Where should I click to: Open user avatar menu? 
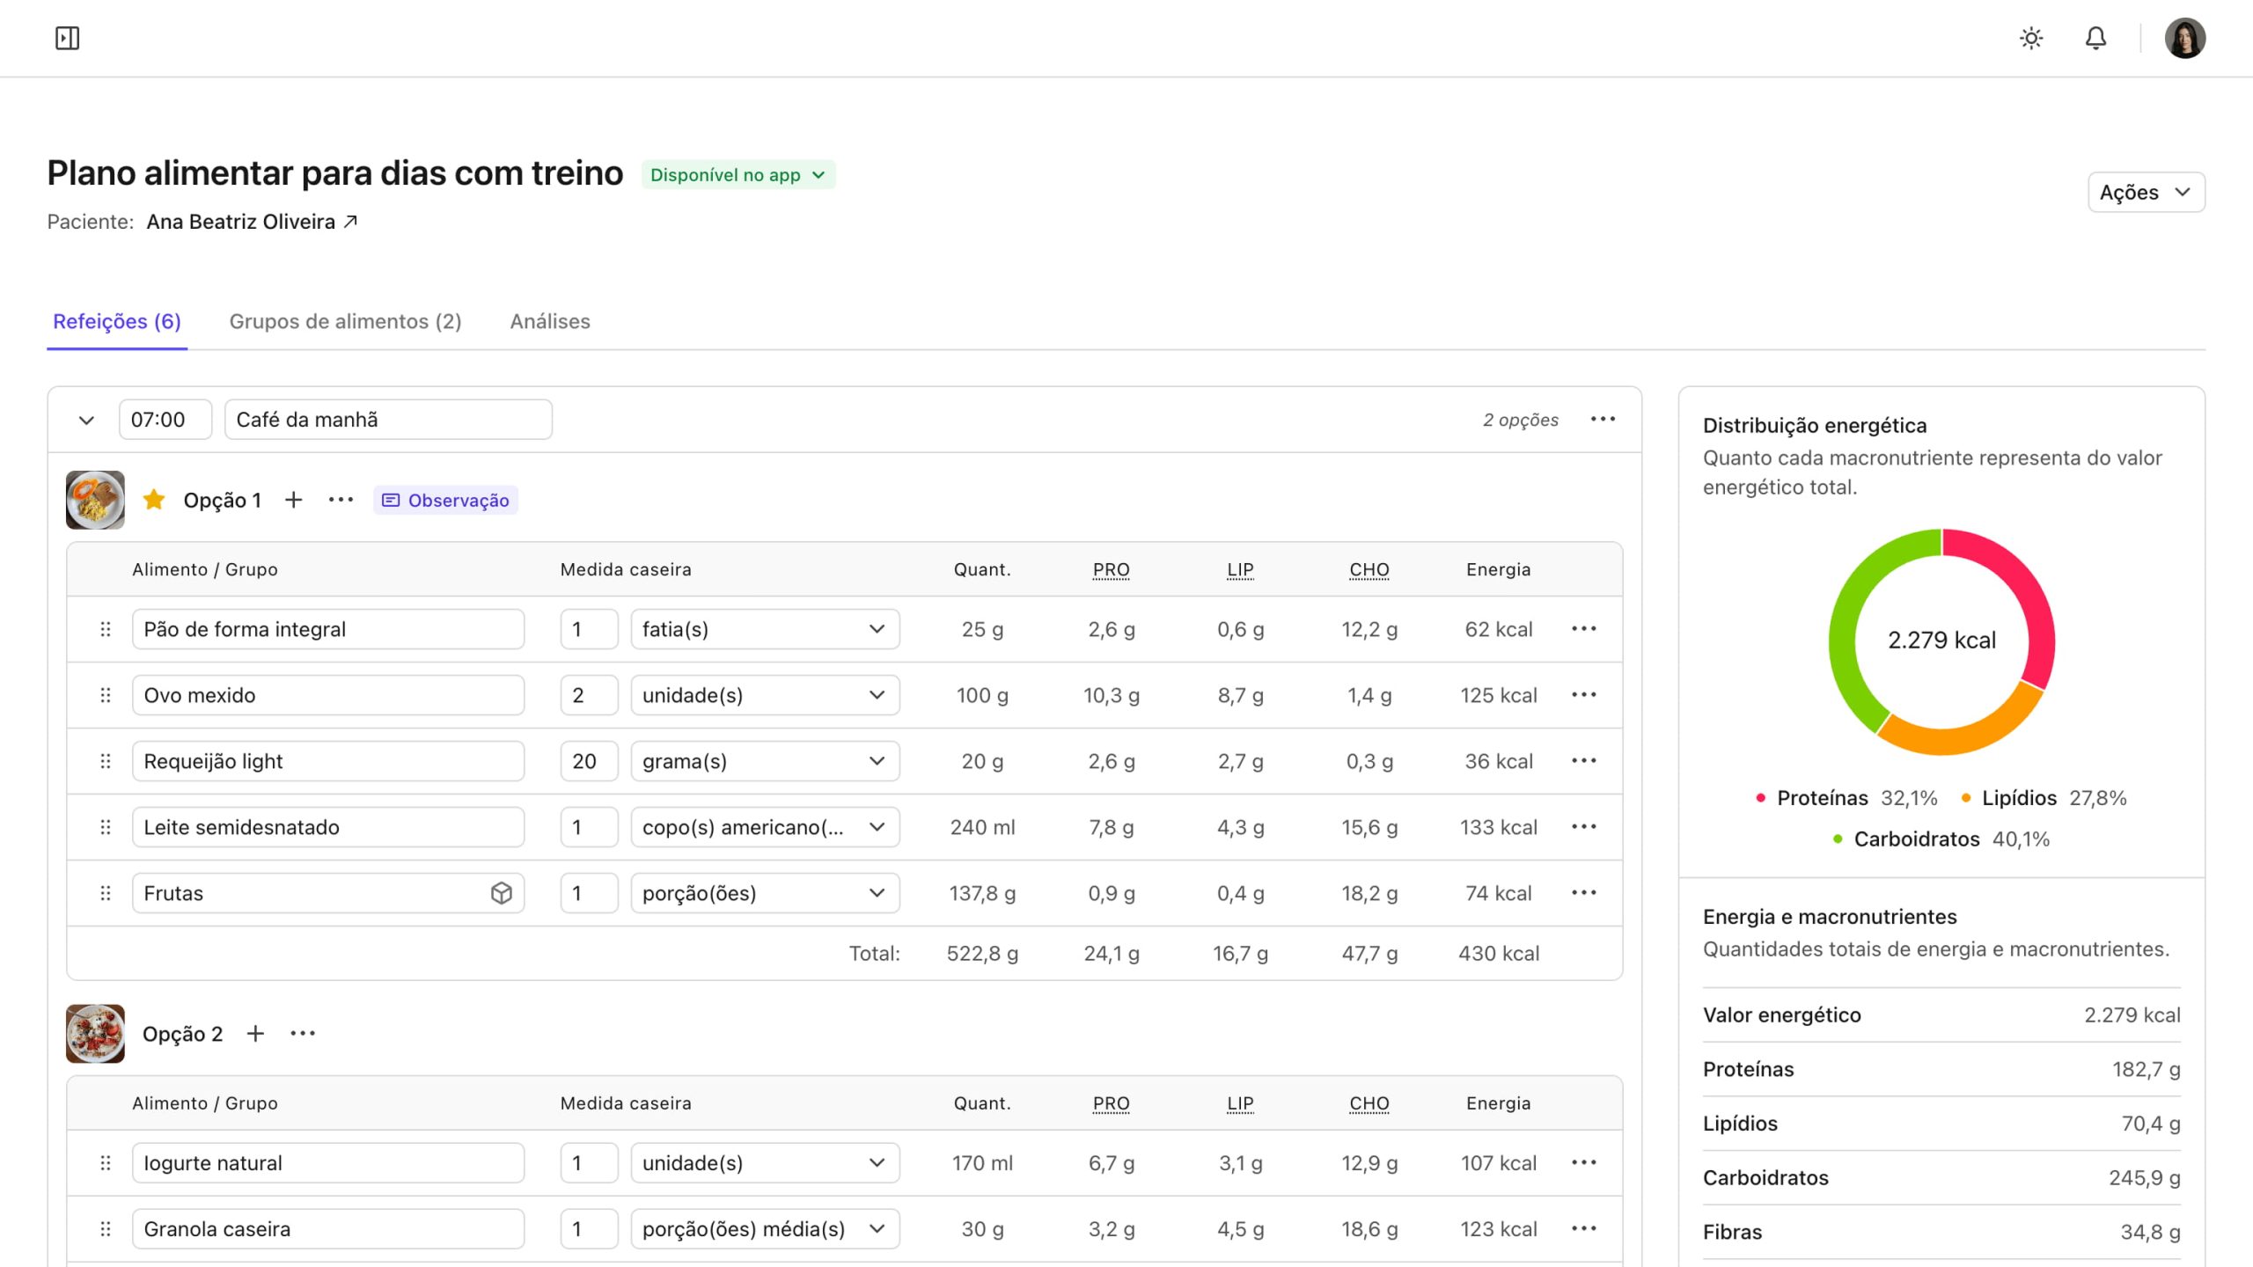tap(2184, 38)
